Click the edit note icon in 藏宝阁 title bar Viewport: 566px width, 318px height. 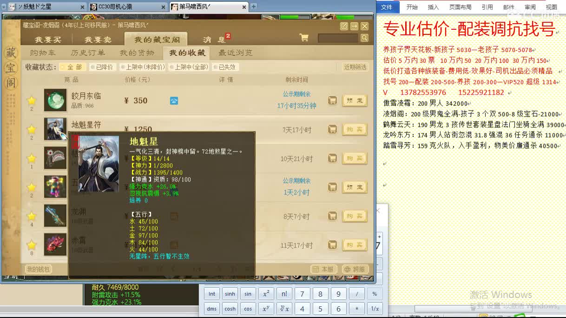pyautogui.click(x=344, y=26)
